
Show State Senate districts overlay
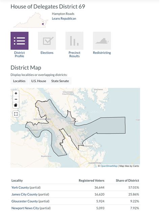point(60,81)
